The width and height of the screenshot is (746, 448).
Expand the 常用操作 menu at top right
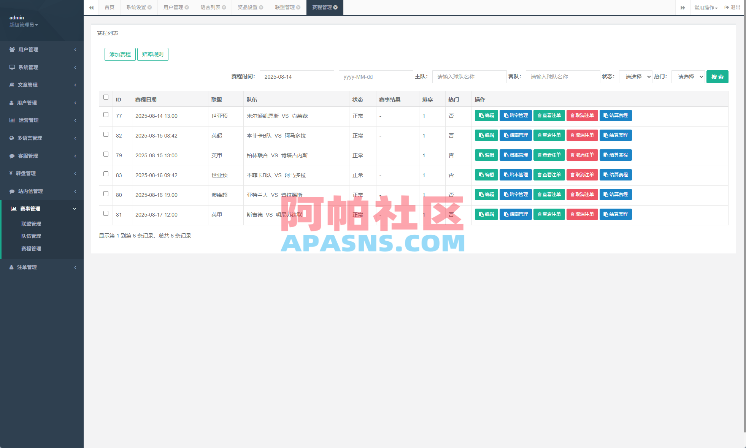[705, 7]
